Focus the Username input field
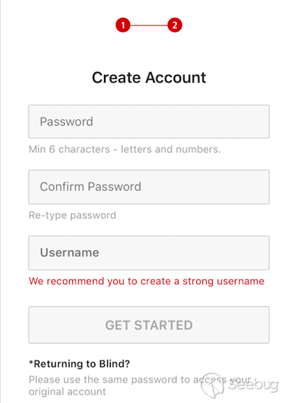The image size is (297, 403). coord(149,253)
